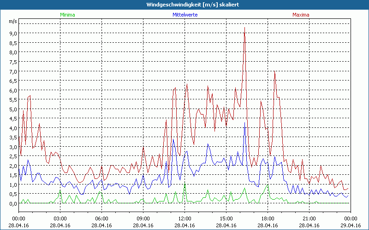
Task: Click the 8,5 y-axis value
Action: 13,43
